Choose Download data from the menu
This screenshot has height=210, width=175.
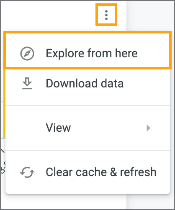(x=87, y=83)
